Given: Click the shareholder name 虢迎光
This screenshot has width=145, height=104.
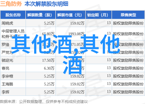Looking at the screenshot, I should pos(7,60).
